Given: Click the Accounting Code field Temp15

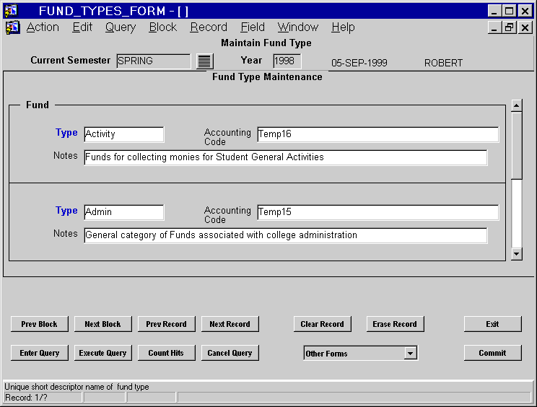Looking at the screenshot, I should tap(377, 212).
